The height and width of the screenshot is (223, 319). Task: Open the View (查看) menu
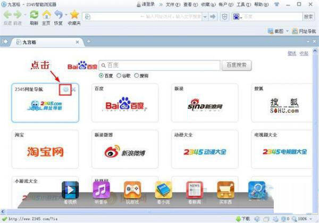[190, 4]
